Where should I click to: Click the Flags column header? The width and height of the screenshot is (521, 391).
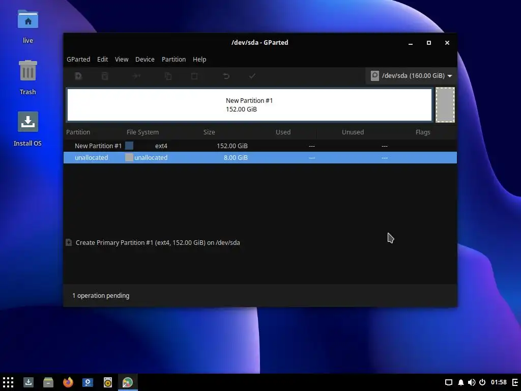pyautogui.click(x=423, y=132)
